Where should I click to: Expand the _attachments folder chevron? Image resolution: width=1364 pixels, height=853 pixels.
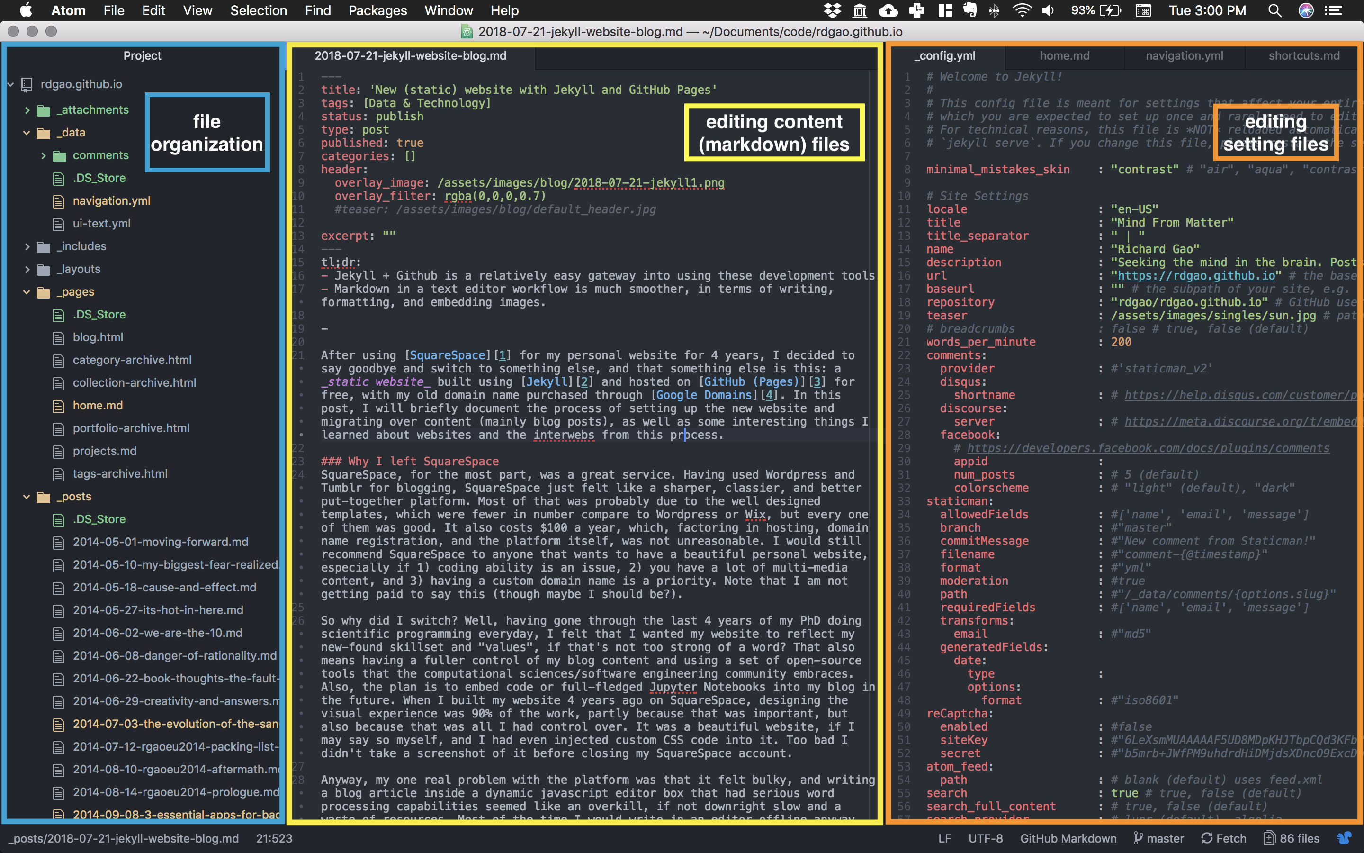27,110
